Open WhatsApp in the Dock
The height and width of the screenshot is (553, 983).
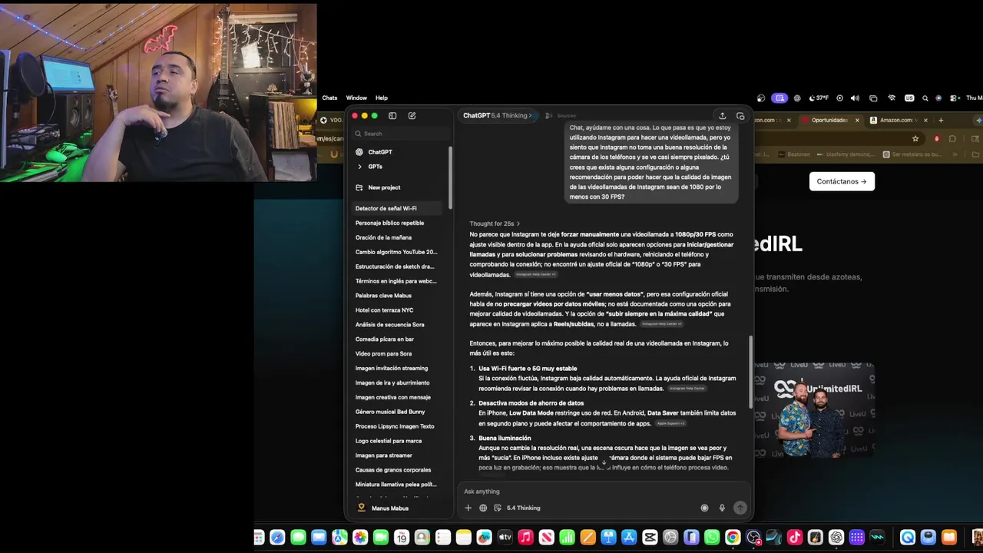(712, 538)
